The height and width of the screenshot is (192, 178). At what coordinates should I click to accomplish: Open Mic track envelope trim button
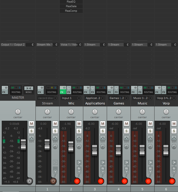(79, 138)
